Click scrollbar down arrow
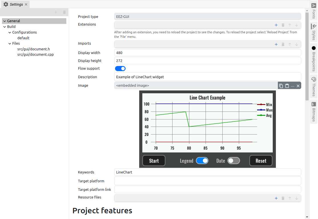The image size is (318, 219). click(x=307, y=217)
